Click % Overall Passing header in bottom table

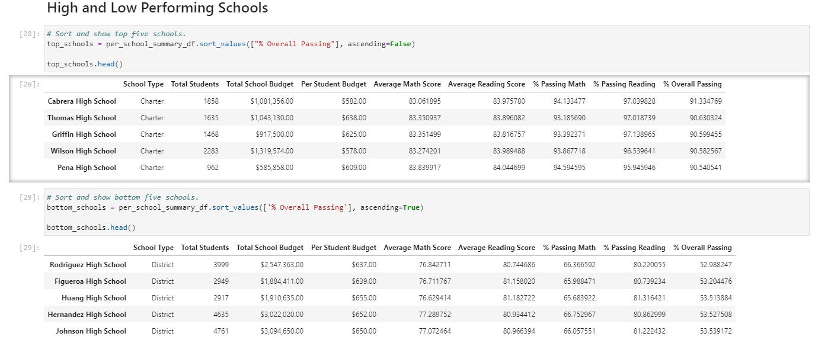(702, 248)
